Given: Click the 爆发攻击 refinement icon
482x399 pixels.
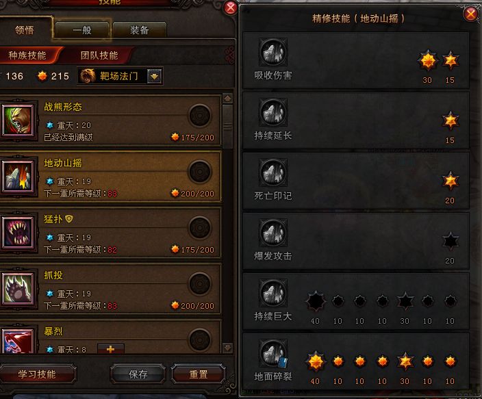Looking at the screenshot, I should [x=273, y=233].
